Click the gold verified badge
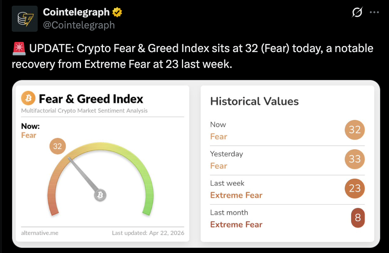Screen dimensions: 389x253 (x=117, y=13)
